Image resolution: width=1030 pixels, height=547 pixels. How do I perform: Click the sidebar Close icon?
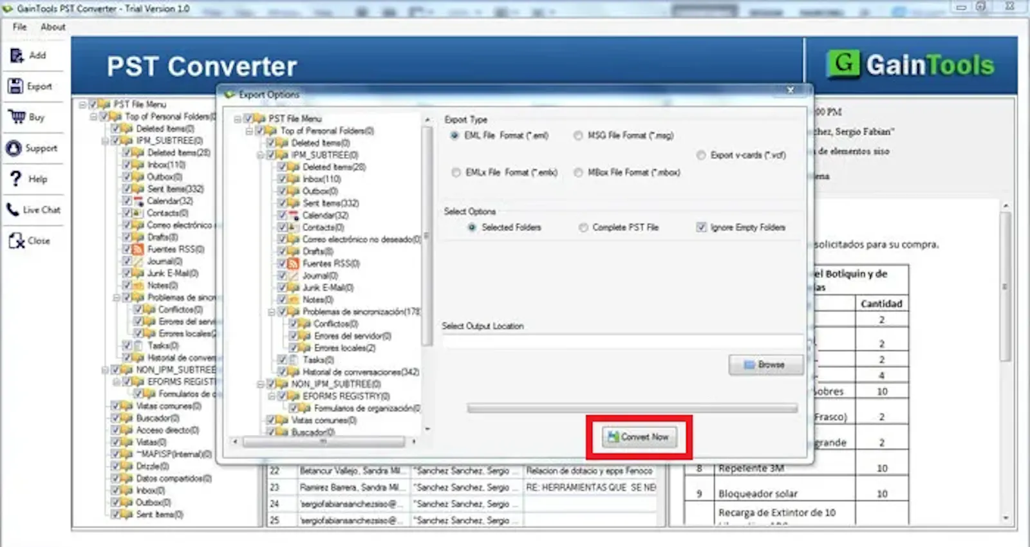click(16, 241)
